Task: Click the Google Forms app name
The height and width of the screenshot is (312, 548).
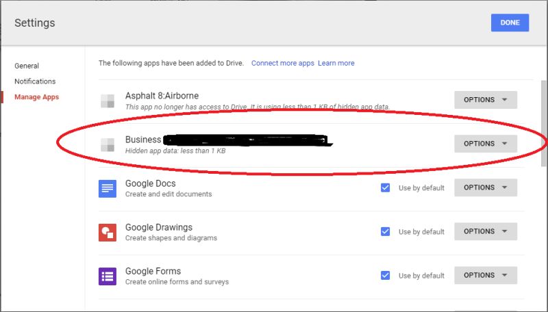Action: (x=153, y=271)
